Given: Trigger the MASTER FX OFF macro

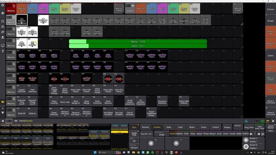Looking at the screenshot, I should tap(86, 78).
